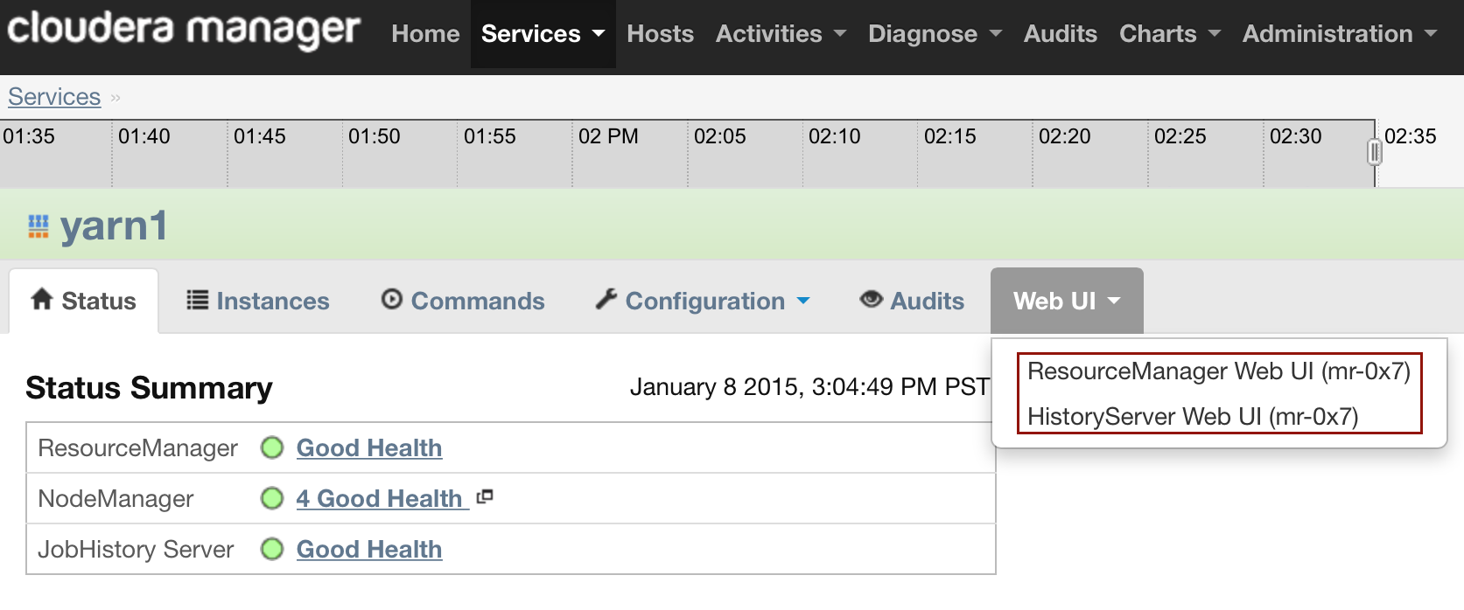Switch to the Instances tab
Viewport: 1464px width, 610px height.
[272, 302]
